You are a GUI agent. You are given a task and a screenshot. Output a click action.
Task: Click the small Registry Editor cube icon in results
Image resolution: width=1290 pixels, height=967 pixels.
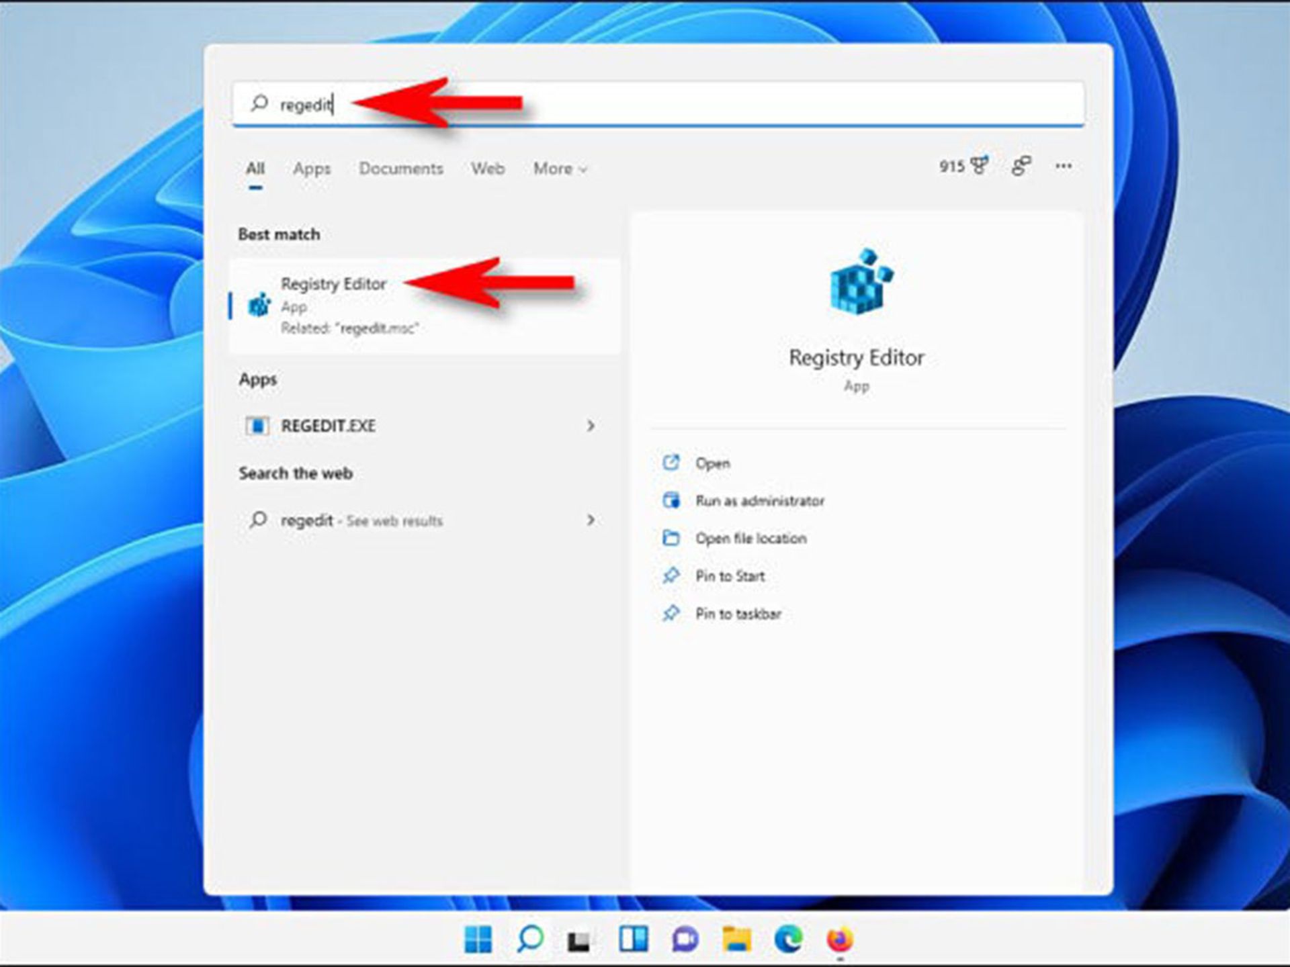click(x=259, y=304)
